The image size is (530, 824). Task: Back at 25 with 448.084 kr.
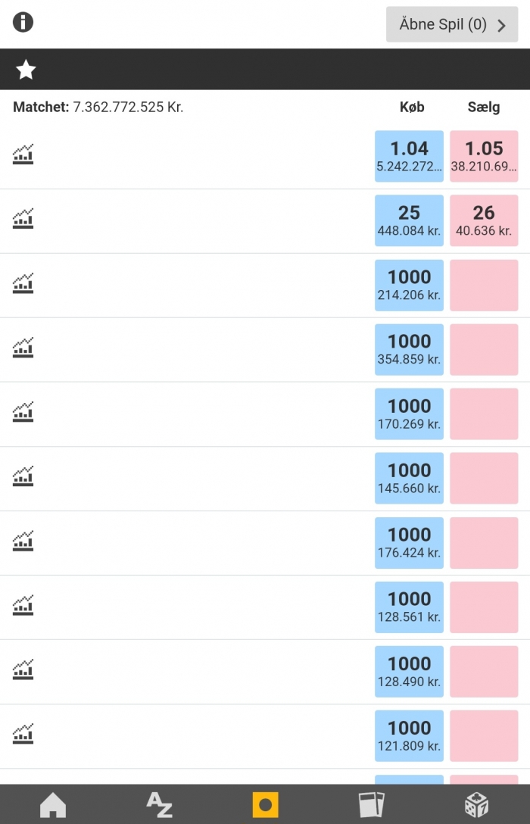(409, 220)
